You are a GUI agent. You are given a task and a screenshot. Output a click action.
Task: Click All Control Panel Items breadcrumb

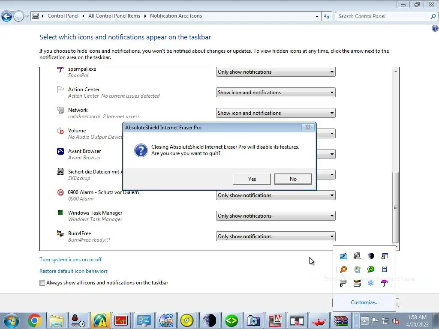click(114, 16)
